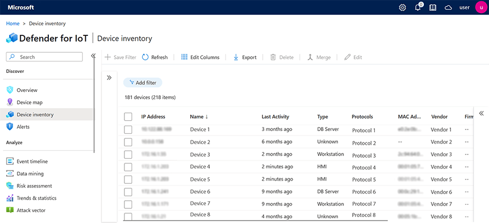Click the table horizontal scrollbar
This screenshot has height=223, width=489.
click(255, 220)
